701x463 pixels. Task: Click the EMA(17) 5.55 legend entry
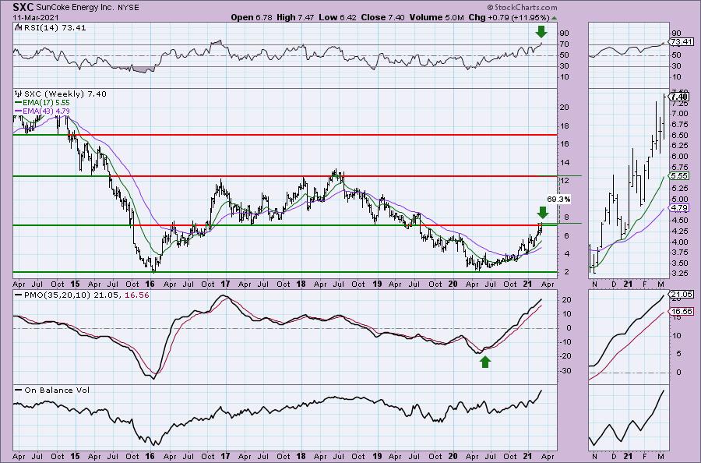click(x=48, y=102)
